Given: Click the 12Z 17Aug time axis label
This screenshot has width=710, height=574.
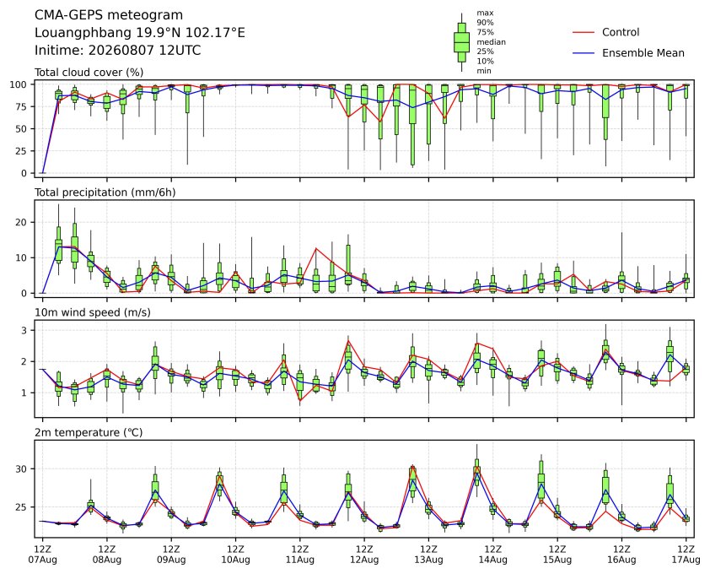Looking at the screenshot, I should pos(686,555).
